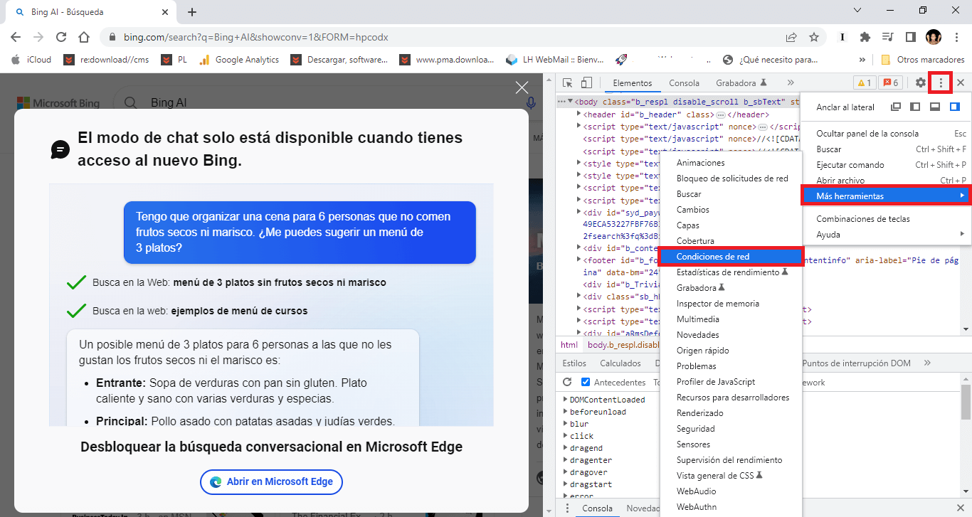The height and width of the screenshot is (517, 972).
Task: Click Ocultar panel de la consola
Action: point(885,133)
